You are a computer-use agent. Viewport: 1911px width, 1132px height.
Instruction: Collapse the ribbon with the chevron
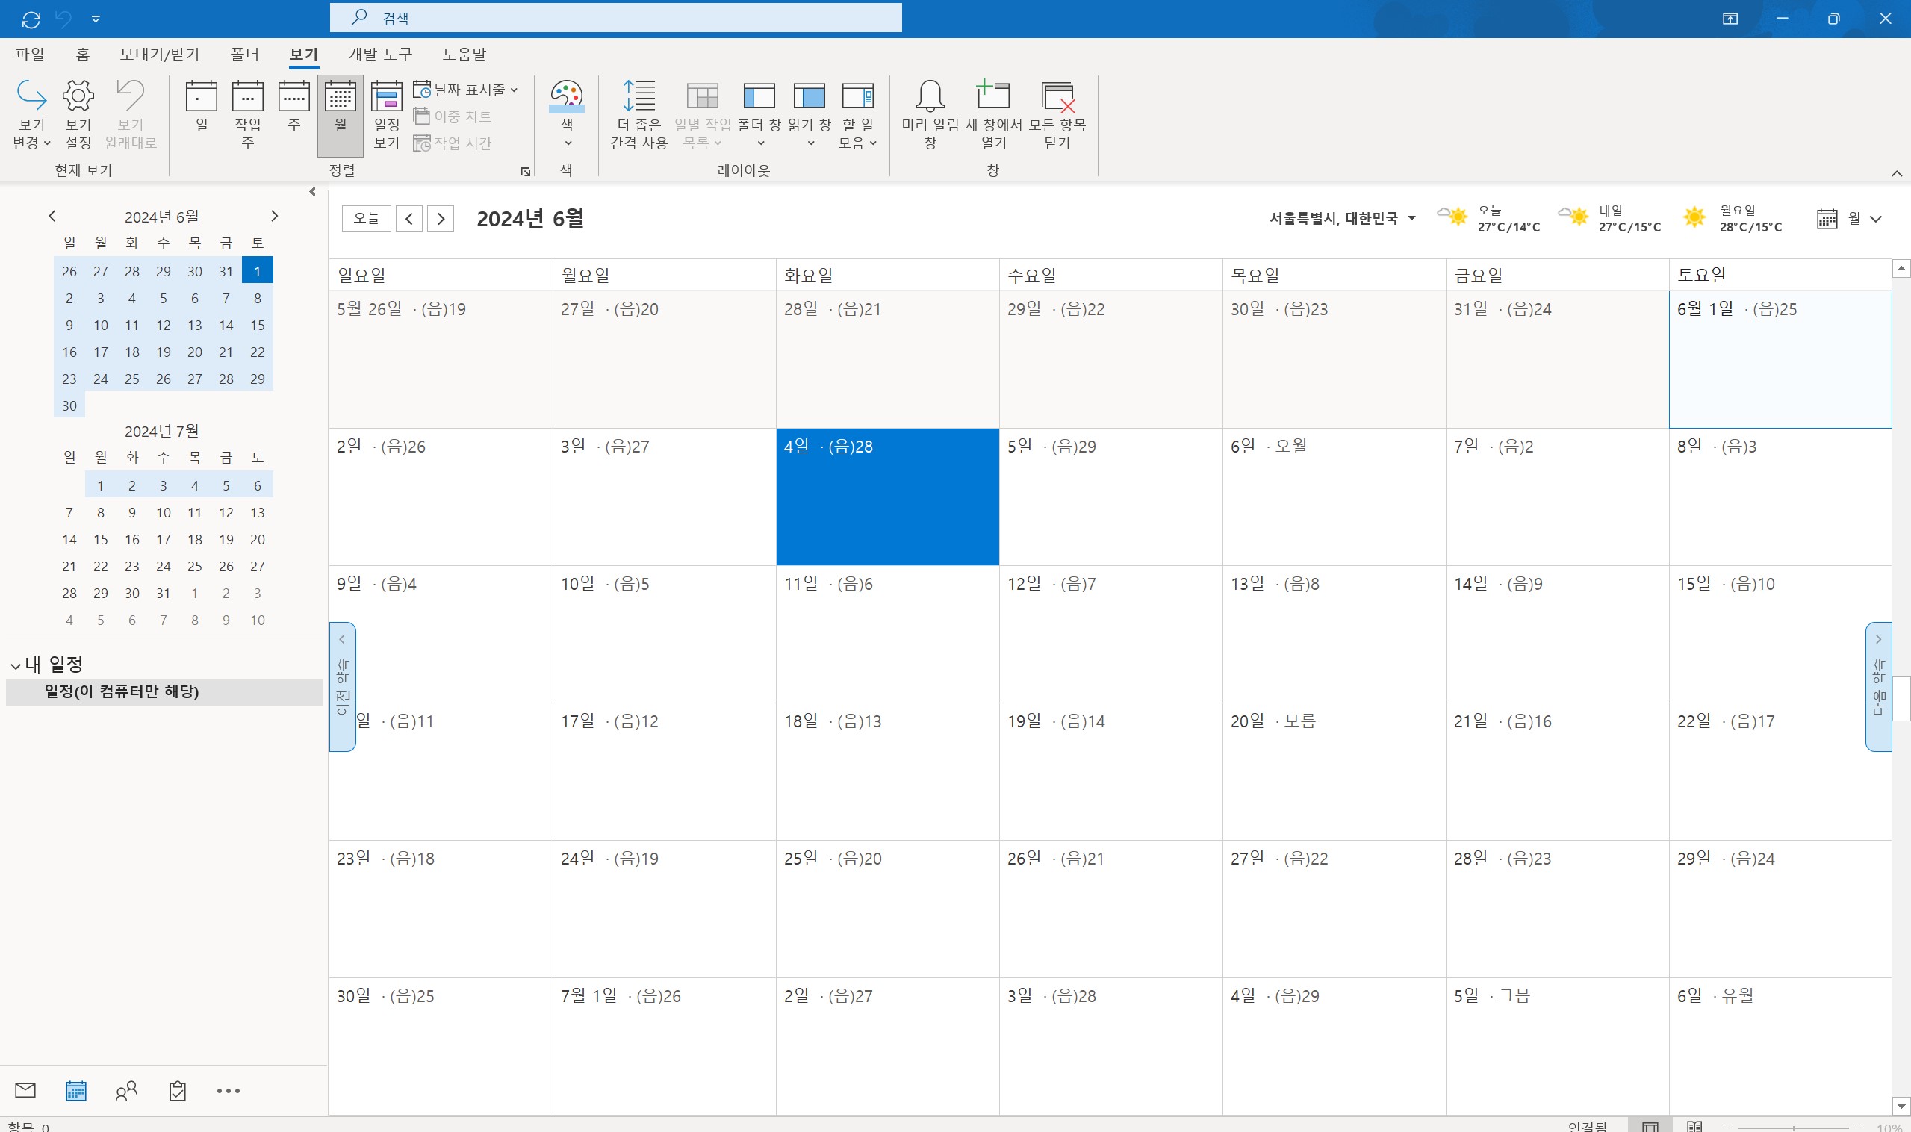[1897, 173]
